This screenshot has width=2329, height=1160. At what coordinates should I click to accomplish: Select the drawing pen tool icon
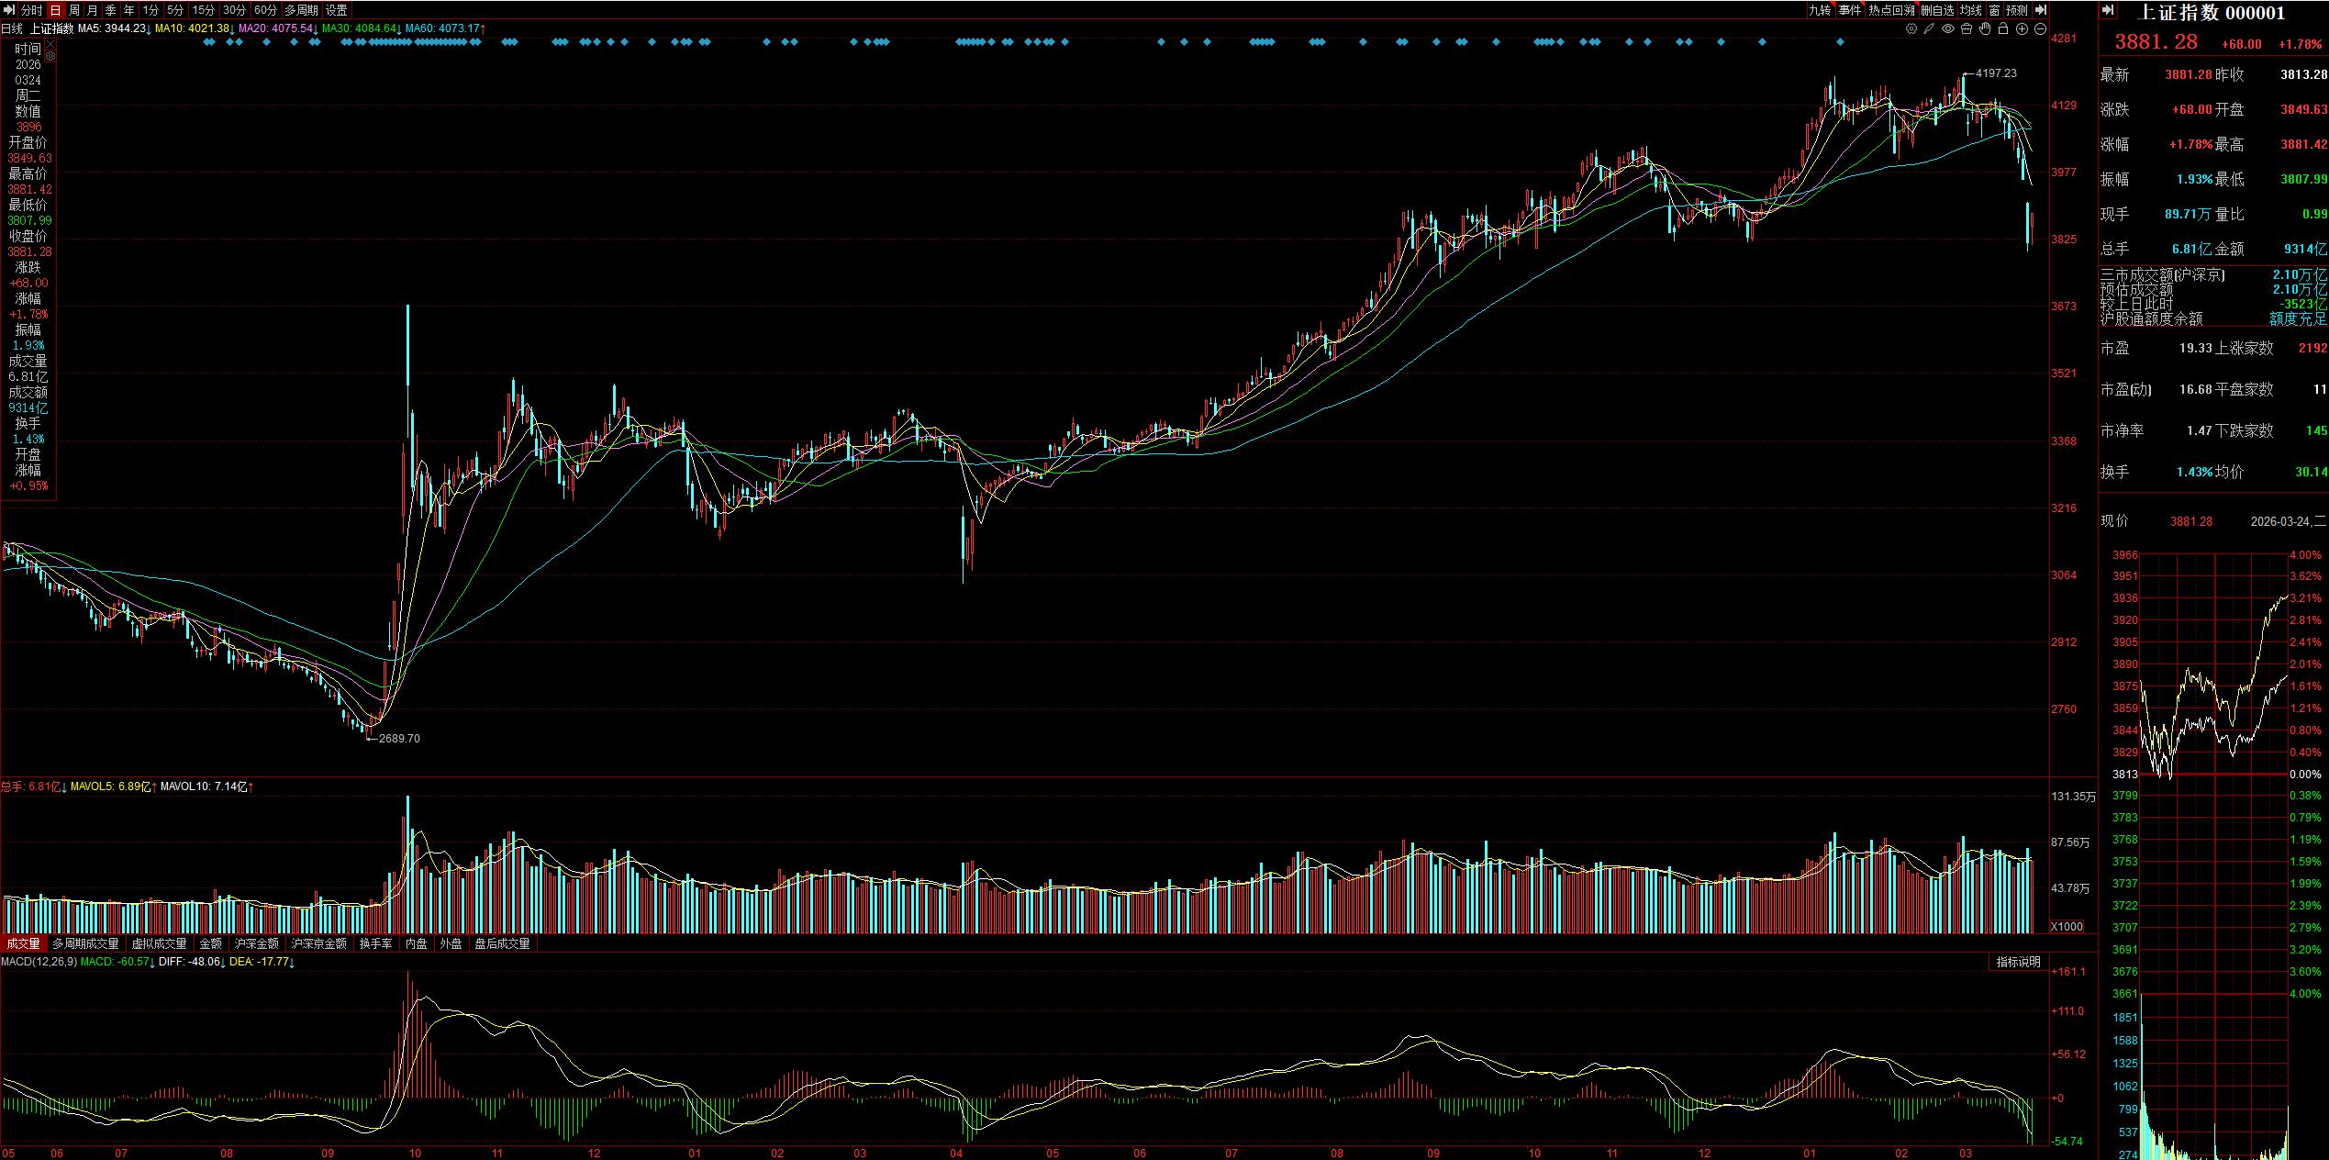click(1929, 28)
